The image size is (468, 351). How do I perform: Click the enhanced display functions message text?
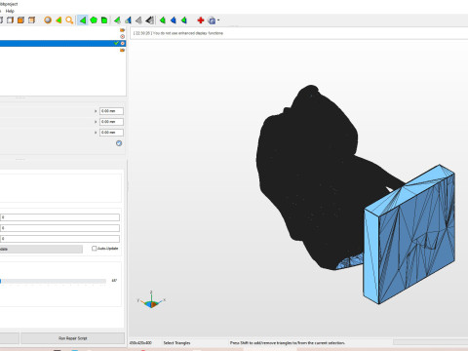[x=178, y=33]
